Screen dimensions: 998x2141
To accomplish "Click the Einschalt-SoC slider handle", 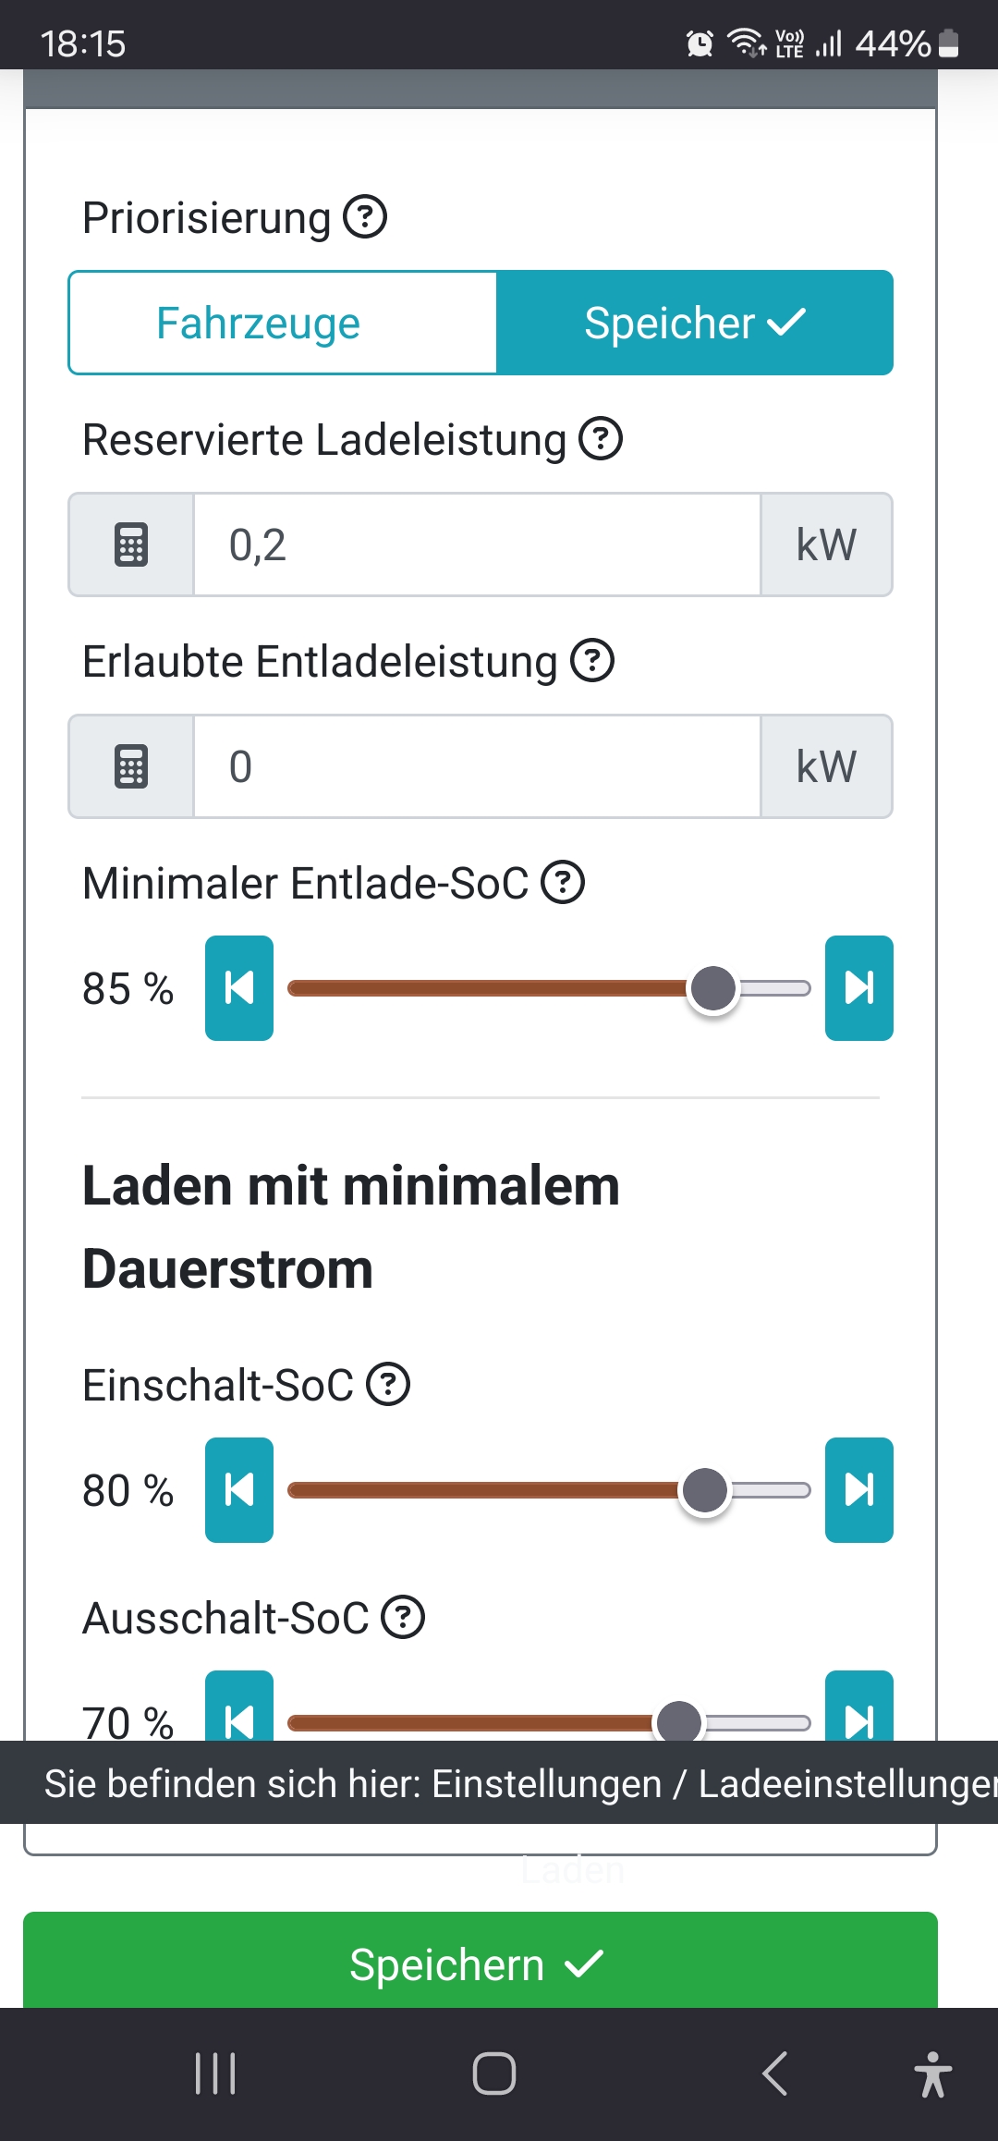I will click(x=705, y=1490).
